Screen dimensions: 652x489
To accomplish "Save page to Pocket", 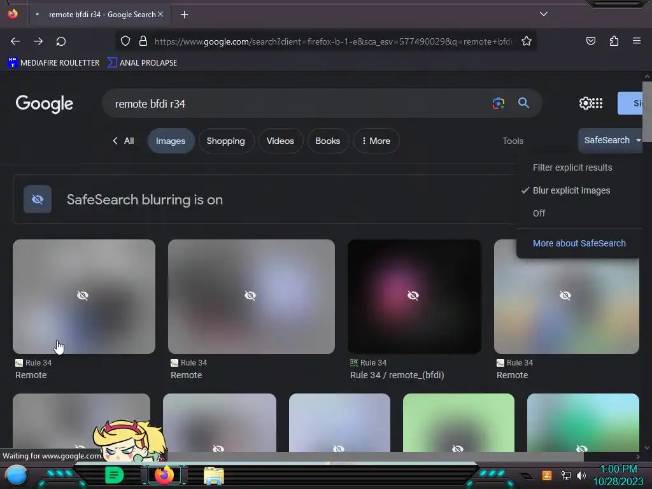I will [590, 41].
